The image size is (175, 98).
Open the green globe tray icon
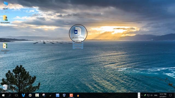tap(145, 95)
